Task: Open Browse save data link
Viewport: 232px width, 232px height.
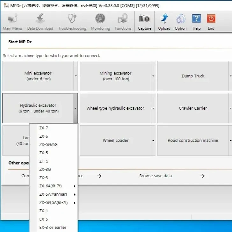Action: tap(156, 176)
